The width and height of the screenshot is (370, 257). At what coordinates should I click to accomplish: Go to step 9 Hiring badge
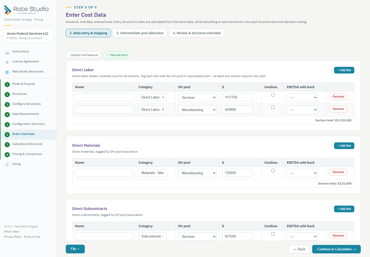7,165
